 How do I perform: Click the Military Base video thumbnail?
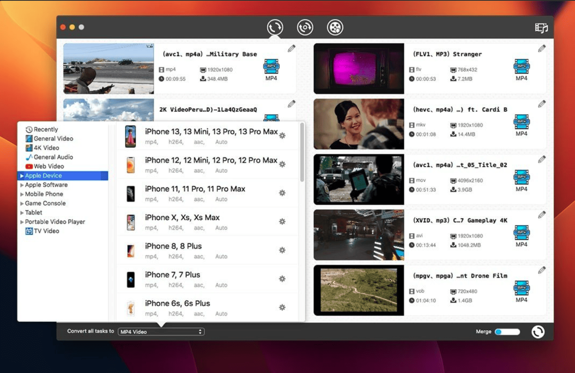click(x=109, y=68)
